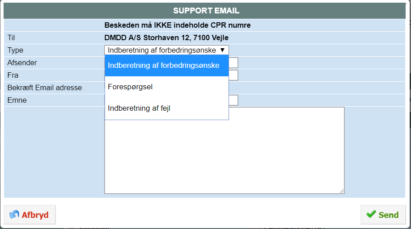The image size is (411, 229).
Task: Select the highlighted option Indberetning af forbedringsønske
Action: 167,66
